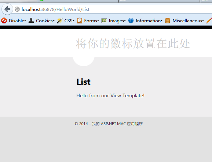Open the Disable dropdown menu

(x=17, y=21)
